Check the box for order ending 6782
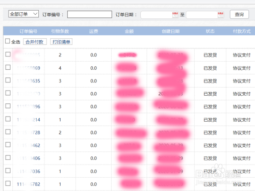The image size is (255, 191). (8, 183)
